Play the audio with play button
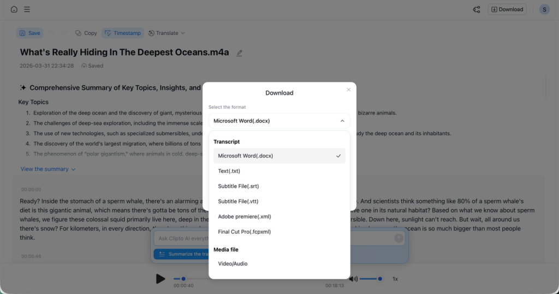The width and height of the screenshot is (559, 294). (x=160, y=279)
